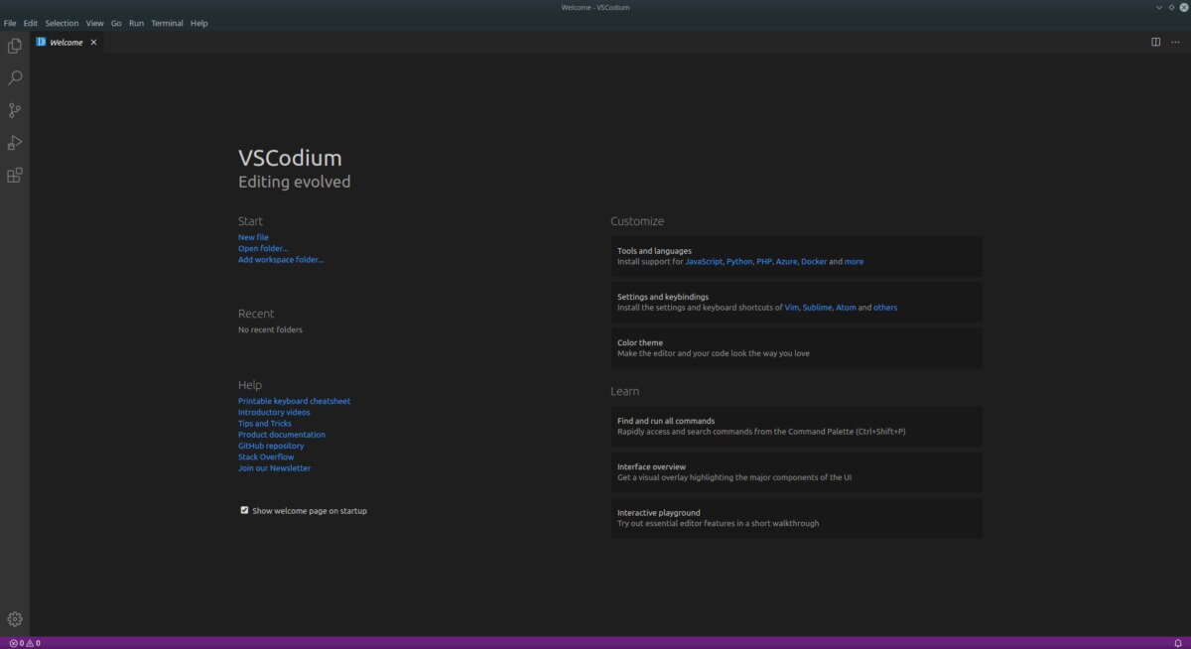Open the Run and Debug view
Image resolution: width=1191 pixels, height=649 pixels.
tap(15, 143)
